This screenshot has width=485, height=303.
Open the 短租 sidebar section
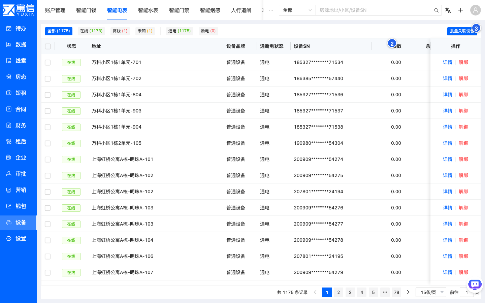click(18, 93)
